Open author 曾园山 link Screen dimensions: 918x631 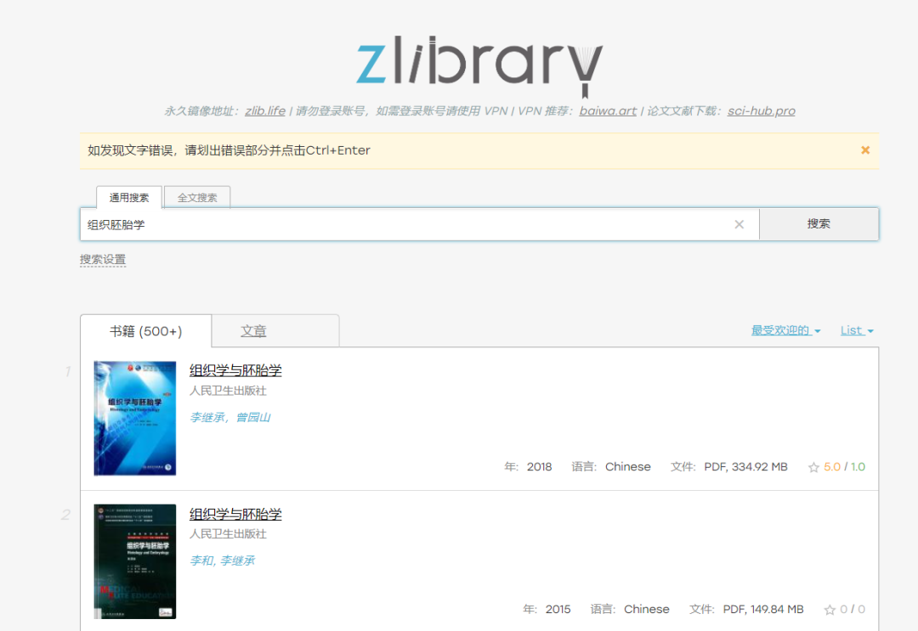(x=253, y=418)
